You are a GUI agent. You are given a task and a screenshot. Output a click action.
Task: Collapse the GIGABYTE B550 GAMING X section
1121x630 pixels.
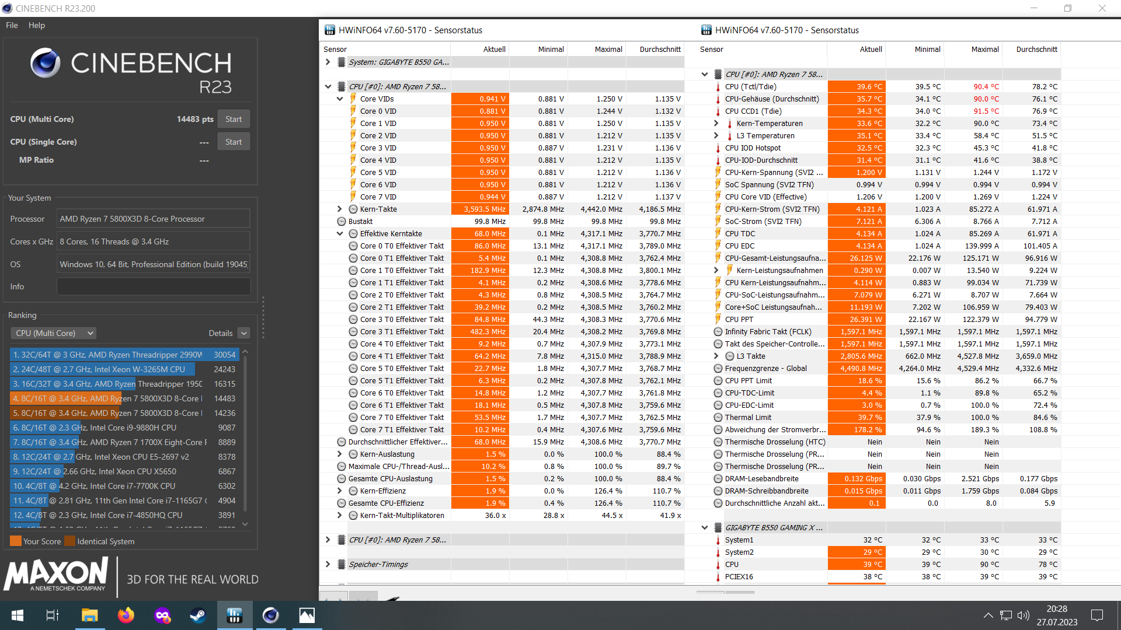point(705,527)
